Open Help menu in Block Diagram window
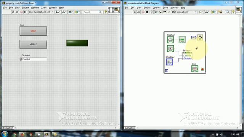The image size is (244, 137). pos(183,8)
